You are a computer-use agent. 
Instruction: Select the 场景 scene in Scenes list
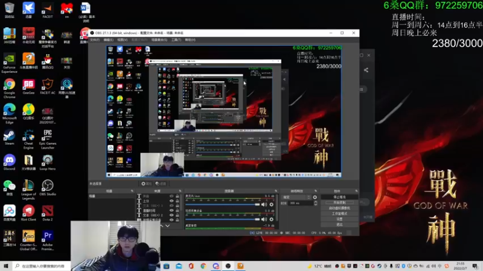(112, 196)
